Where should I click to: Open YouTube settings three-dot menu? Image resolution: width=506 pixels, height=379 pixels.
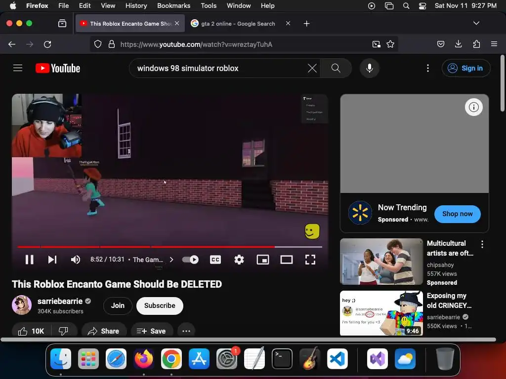coord(427,68)
